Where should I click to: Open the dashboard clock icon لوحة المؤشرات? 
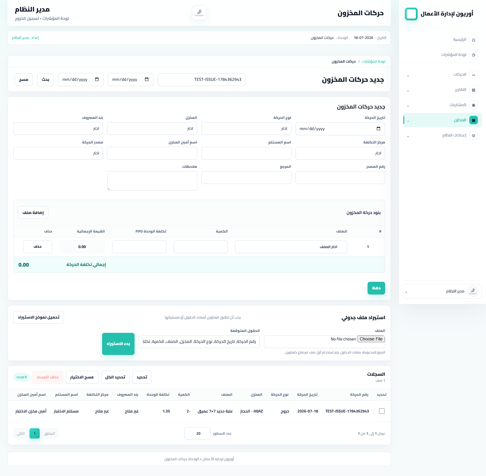coord(473,55)
